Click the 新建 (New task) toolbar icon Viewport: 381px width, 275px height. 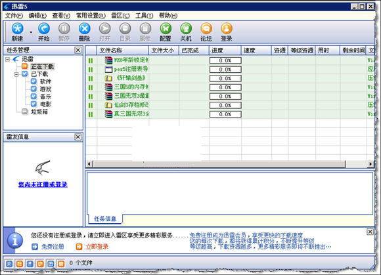click(18, 32)
